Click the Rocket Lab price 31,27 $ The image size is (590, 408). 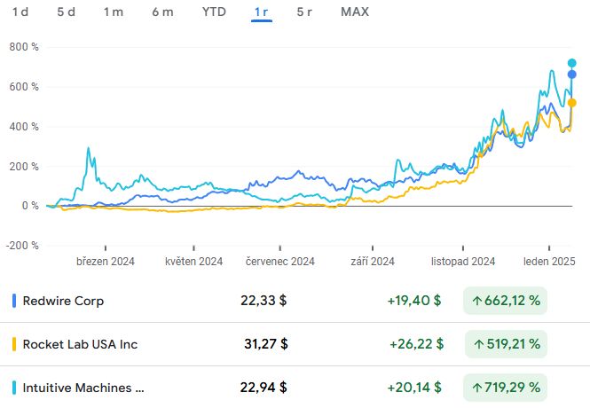point(265,344)
